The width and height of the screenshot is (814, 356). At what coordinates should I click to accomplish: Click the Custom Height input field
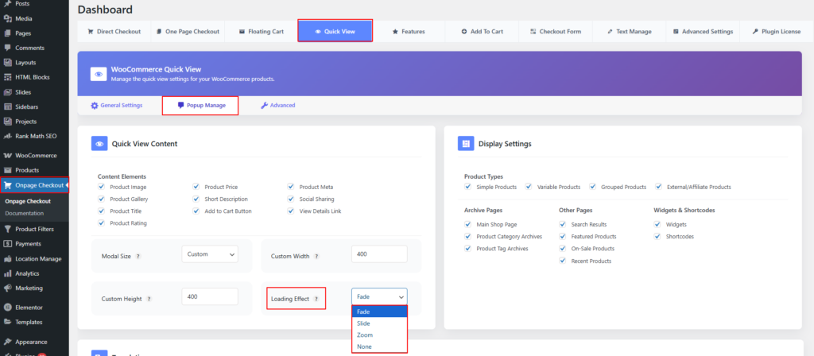pyautogui.click(x=210, y=296)
